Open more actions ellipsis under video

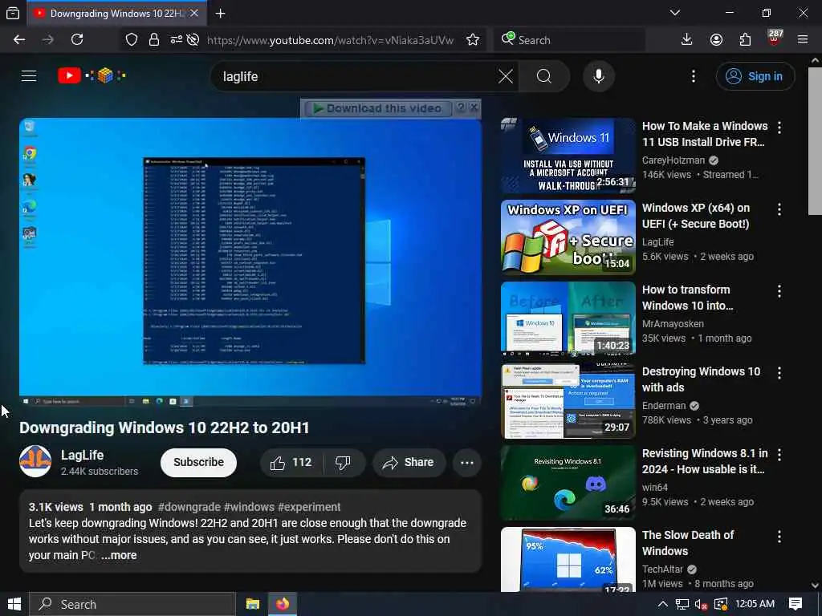tap(467, 463)
